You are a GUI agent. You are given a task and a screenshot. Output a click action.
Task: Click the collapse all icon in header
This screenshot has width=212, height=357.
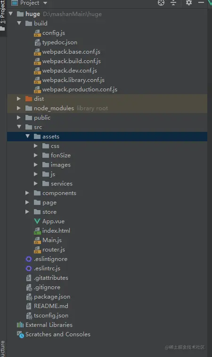pos(173,3)
